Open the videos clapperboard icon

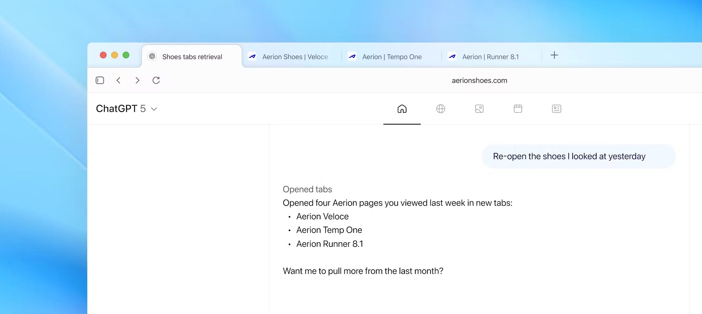pyautogui.click(x=518, y=109)
